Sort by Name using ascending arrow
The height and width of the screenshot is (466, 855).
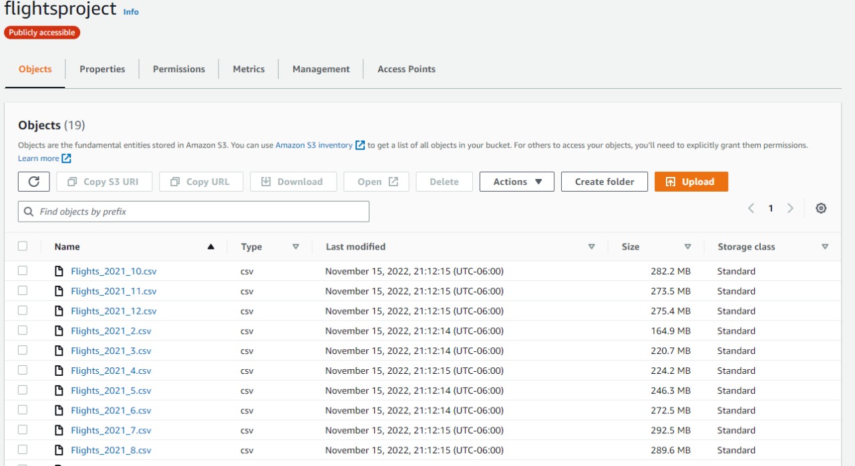211,246
